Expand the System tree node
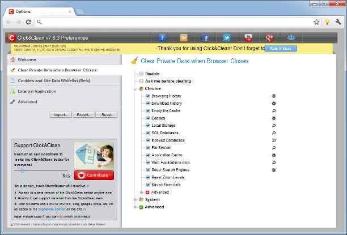The image size is (347, 235). (x=135, y=200)
